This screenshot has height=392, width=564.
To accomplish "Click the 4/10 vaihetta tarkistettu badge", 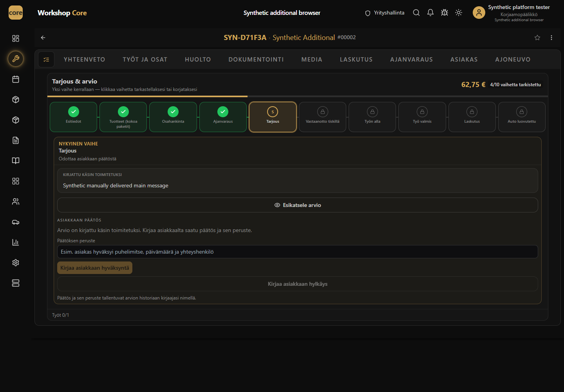I will pyautogui.click(x=515, y=85).
